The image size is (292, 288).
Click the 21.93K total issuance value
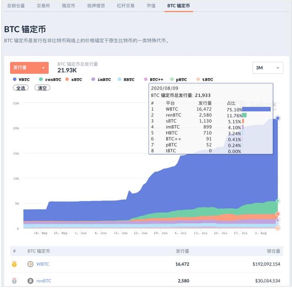pos(67,70)
